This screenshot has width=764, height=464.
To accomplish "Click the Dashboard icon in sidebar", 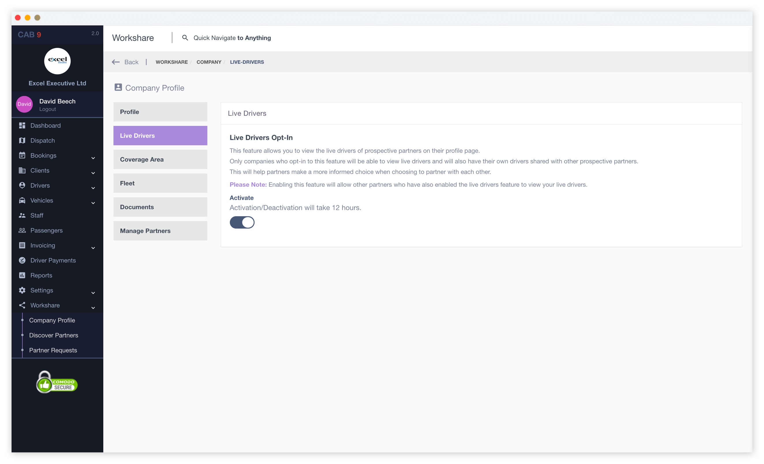I will [x=21, y=125].
